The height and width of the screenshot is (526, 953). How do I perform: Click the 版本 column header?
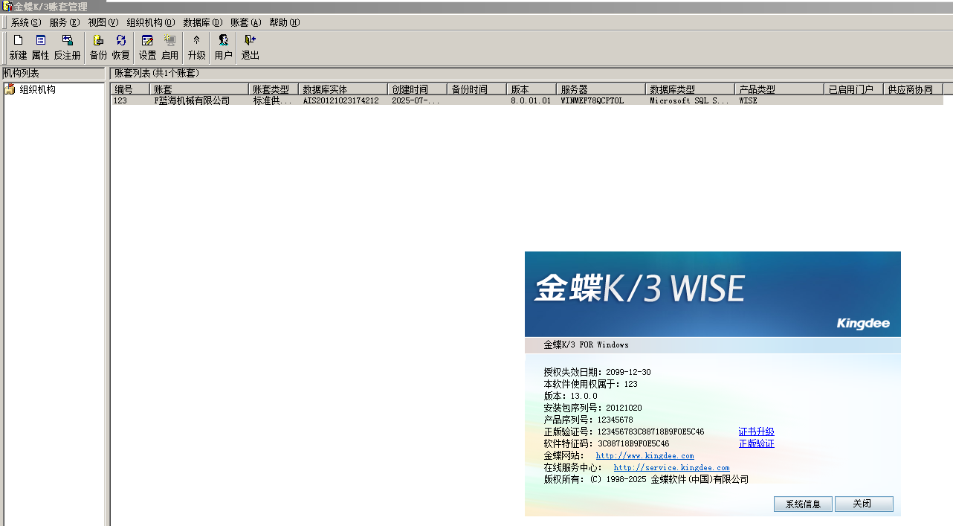(531, 89)
